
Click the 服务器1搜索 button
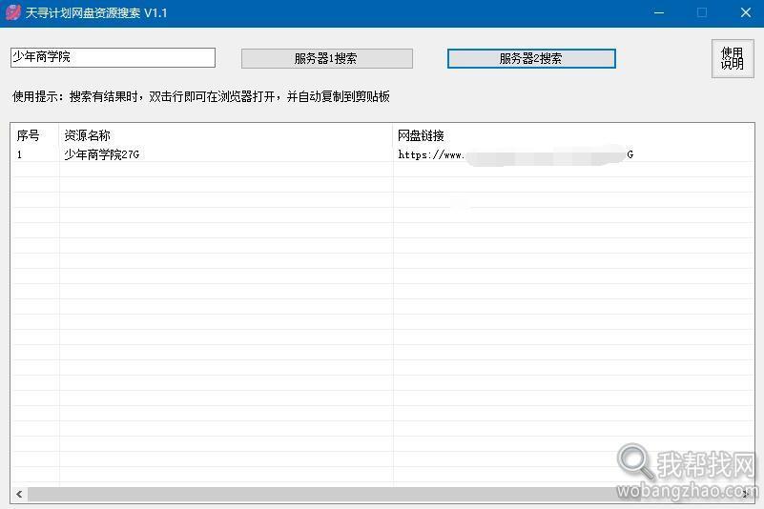(x=327, y=58)
